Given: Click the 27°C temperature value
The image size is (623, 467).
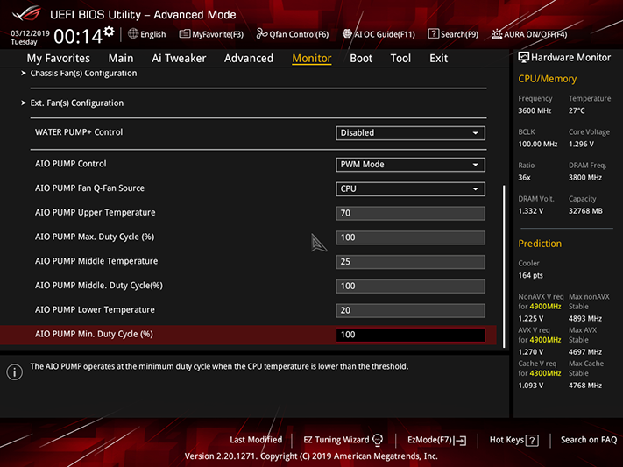Looking at the screenshot, I should (577, 111).
